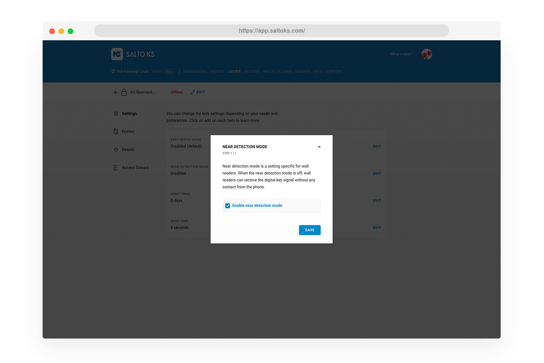Click the SALTO KS logo icon
This screenshot has height=363, width=544.
tap(117, 54)
